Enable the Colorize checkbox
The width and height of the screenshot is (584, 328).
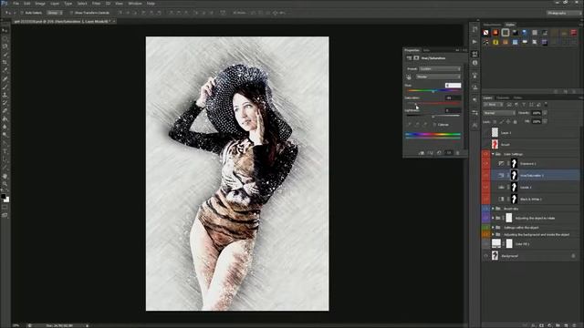(x=434, y=125)
